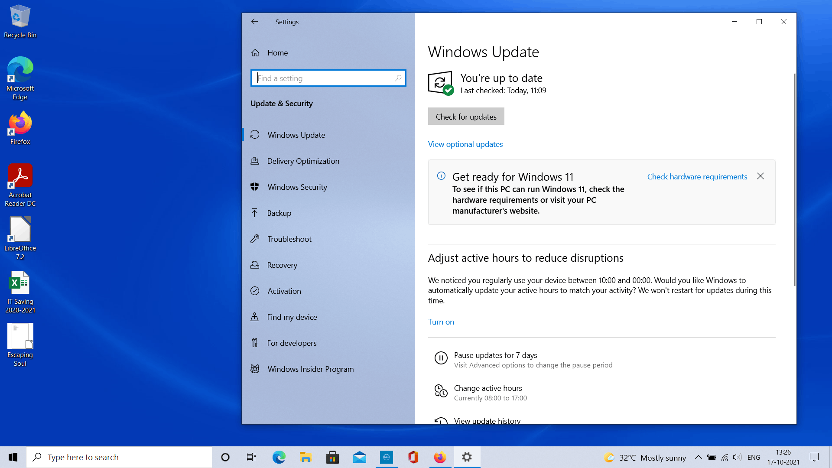This screenshot has height=468, width=832.
Task: Open Change active hours option
Action: (487, 388)
